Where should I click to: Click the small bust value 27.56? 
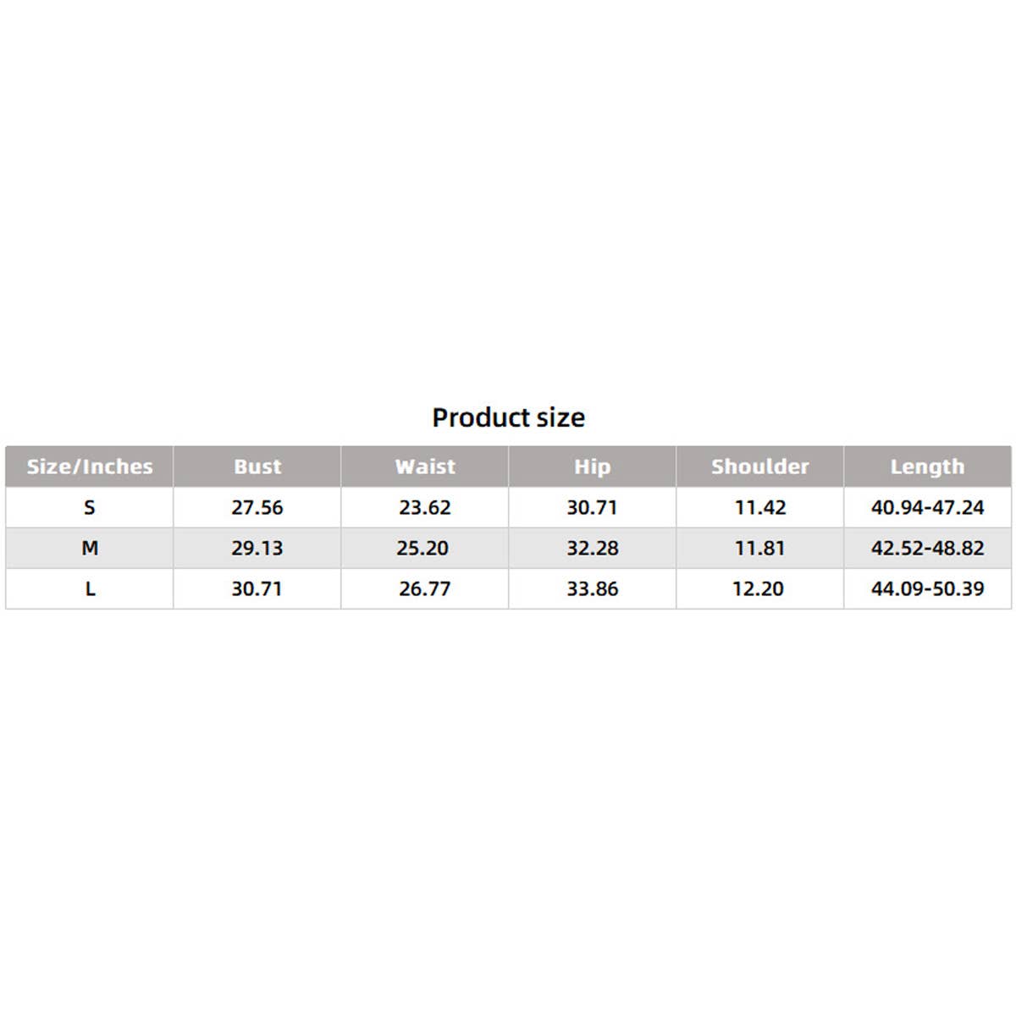(257, 507)
